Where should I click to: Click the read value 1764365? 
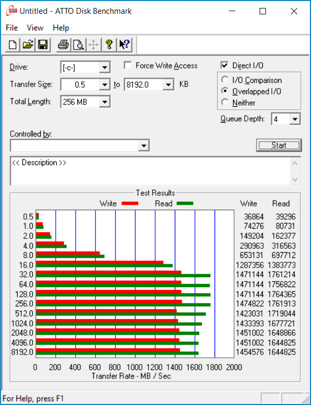point(282,294)
